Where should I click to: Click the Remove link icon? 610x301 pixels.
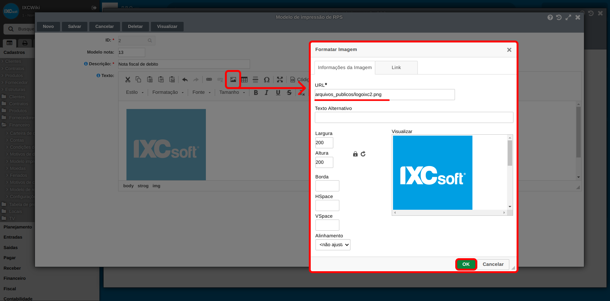tap(220, 80)
